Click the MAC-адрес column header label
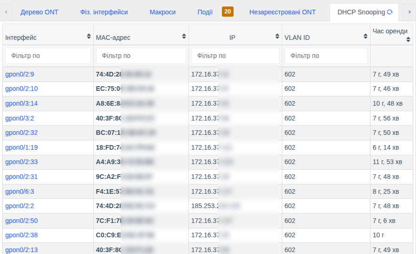The image size is (416, 254). [x=113, y=38]
